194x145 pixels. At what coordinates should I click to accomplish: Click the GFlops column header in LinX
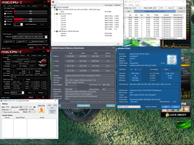[x=156, y=15]
